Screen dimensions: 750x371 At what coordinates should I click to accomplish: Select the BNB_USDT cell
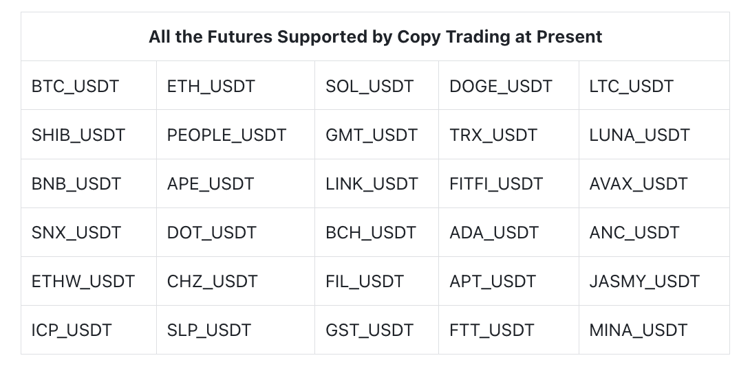coord(76,184)
